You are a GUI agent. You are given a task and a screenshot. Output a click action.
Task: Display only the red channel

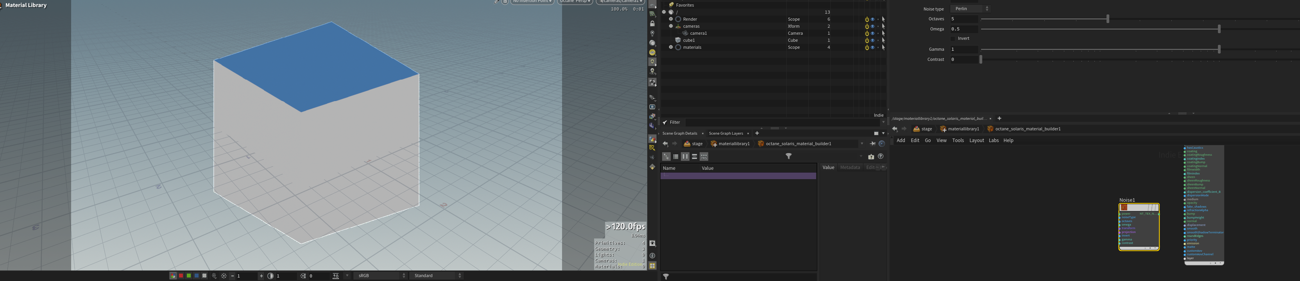click(181, 276)
